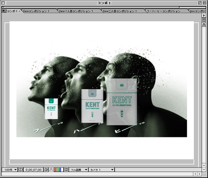Click the comp flowchart view icon
This screenshot has width=208, height=178.
click(x=204, y=24)
